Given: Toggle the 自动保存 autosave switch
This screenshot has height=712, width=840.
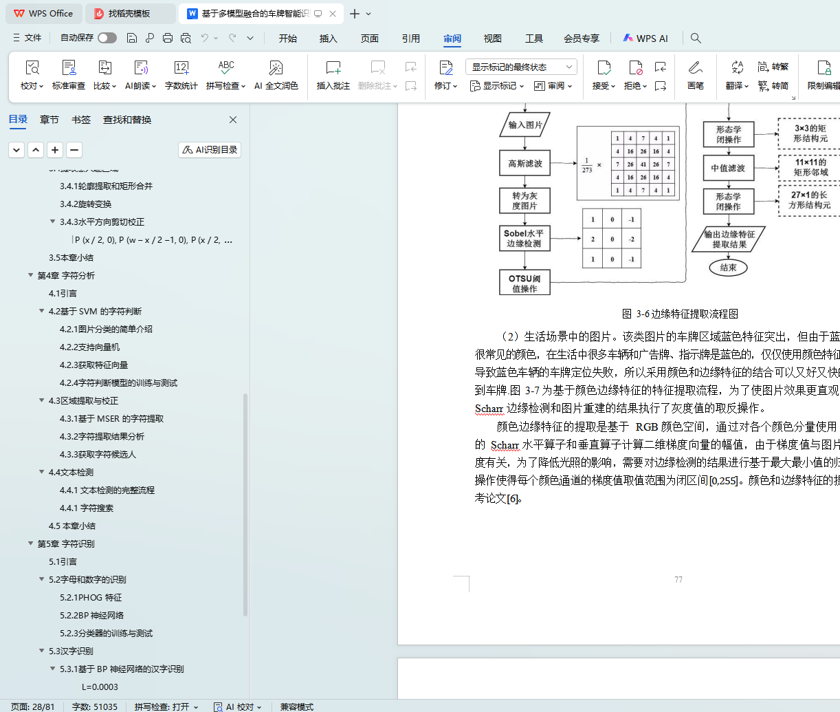Looking at the screenshot, I should (x=107, y=39).
